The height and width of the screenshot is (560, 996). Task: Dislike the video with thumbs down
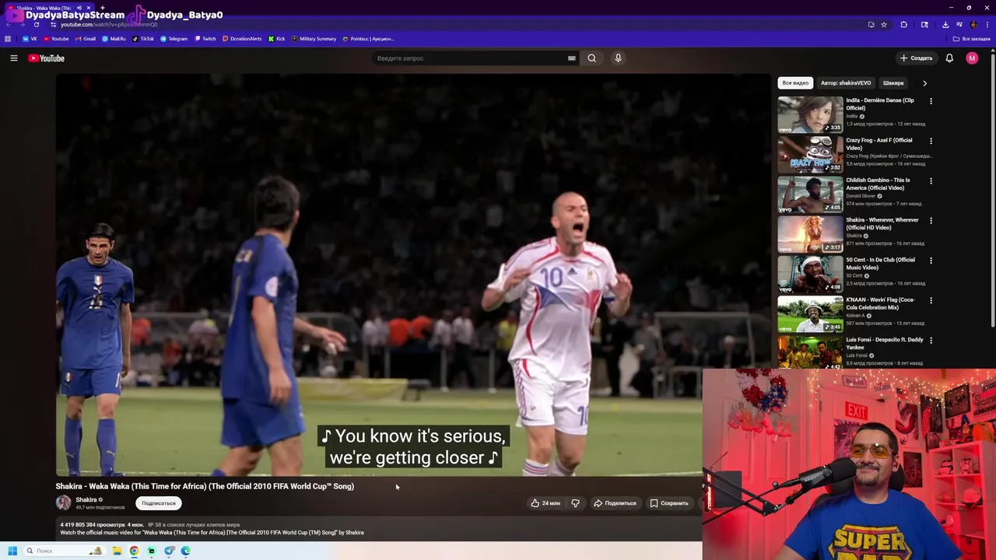click(575, 503)
